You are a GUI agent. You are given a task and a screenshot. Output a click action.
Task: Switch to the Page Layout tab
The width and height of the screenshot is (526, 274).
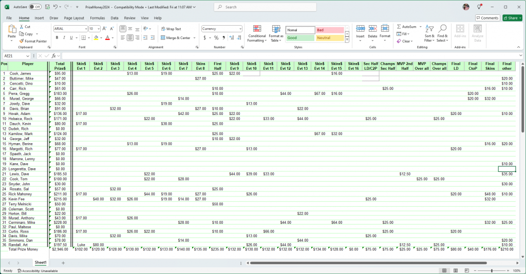click(71, 18)
